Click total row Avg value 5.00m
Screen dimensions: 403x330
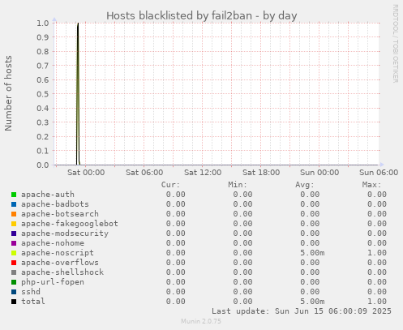[x=312, y=302]
